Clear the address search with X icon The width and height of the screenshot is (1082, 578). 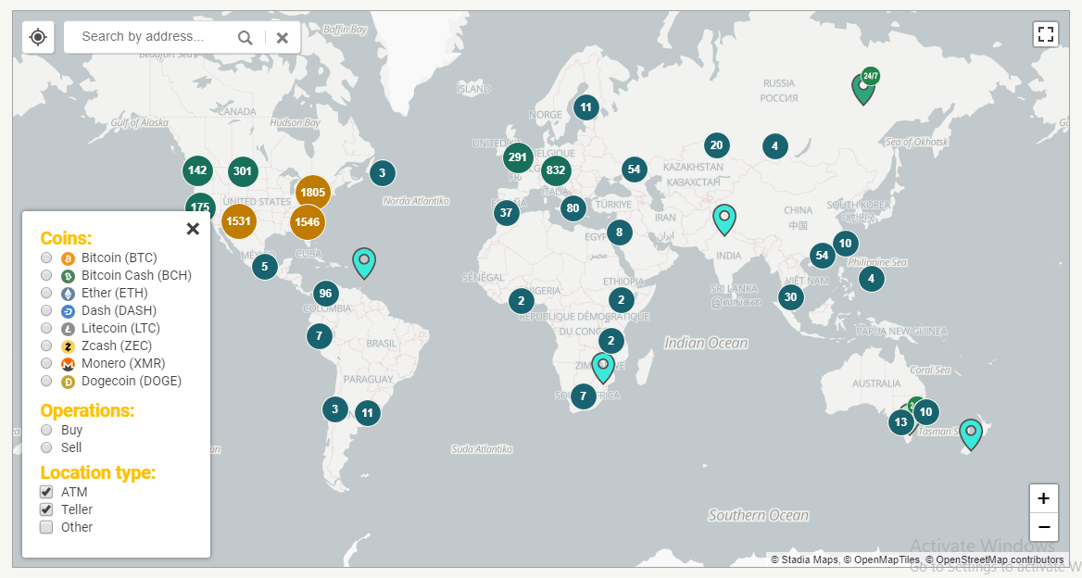[x=283, y=38]
